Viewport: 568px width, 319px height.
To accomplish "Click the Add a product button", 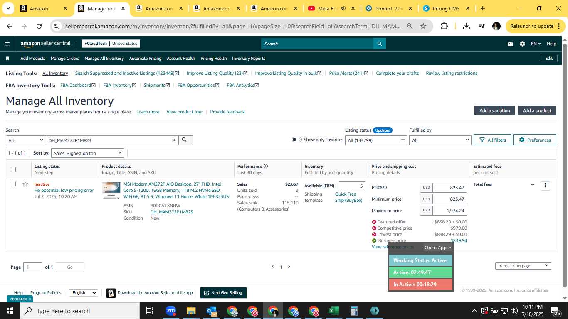I will click(537, 110).
